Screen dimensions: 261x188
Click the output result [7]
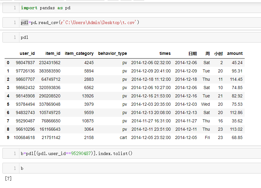(x=8, y=178)
